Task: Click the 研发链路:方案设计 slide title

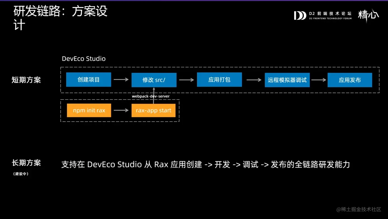Action: point(60,18)
